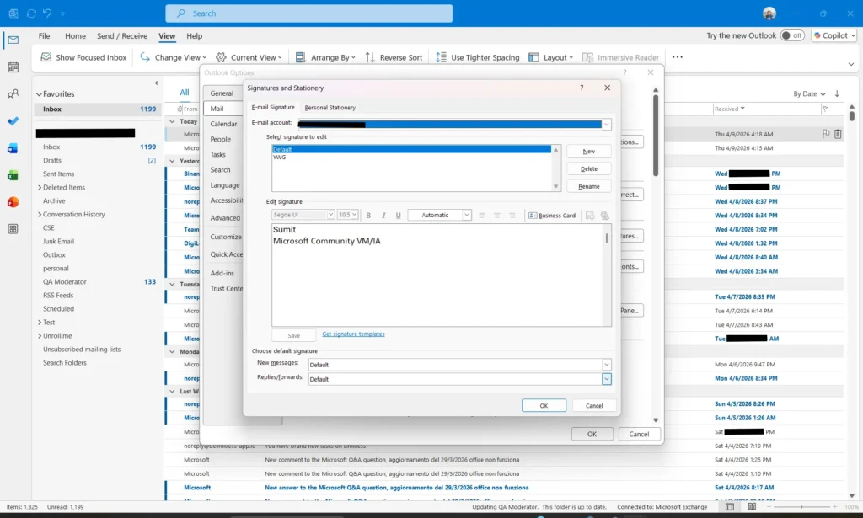Viewport: 863px width, 518px height.
Task: Click the zoom slider in status bar
Action: click(x=801, y=506)
